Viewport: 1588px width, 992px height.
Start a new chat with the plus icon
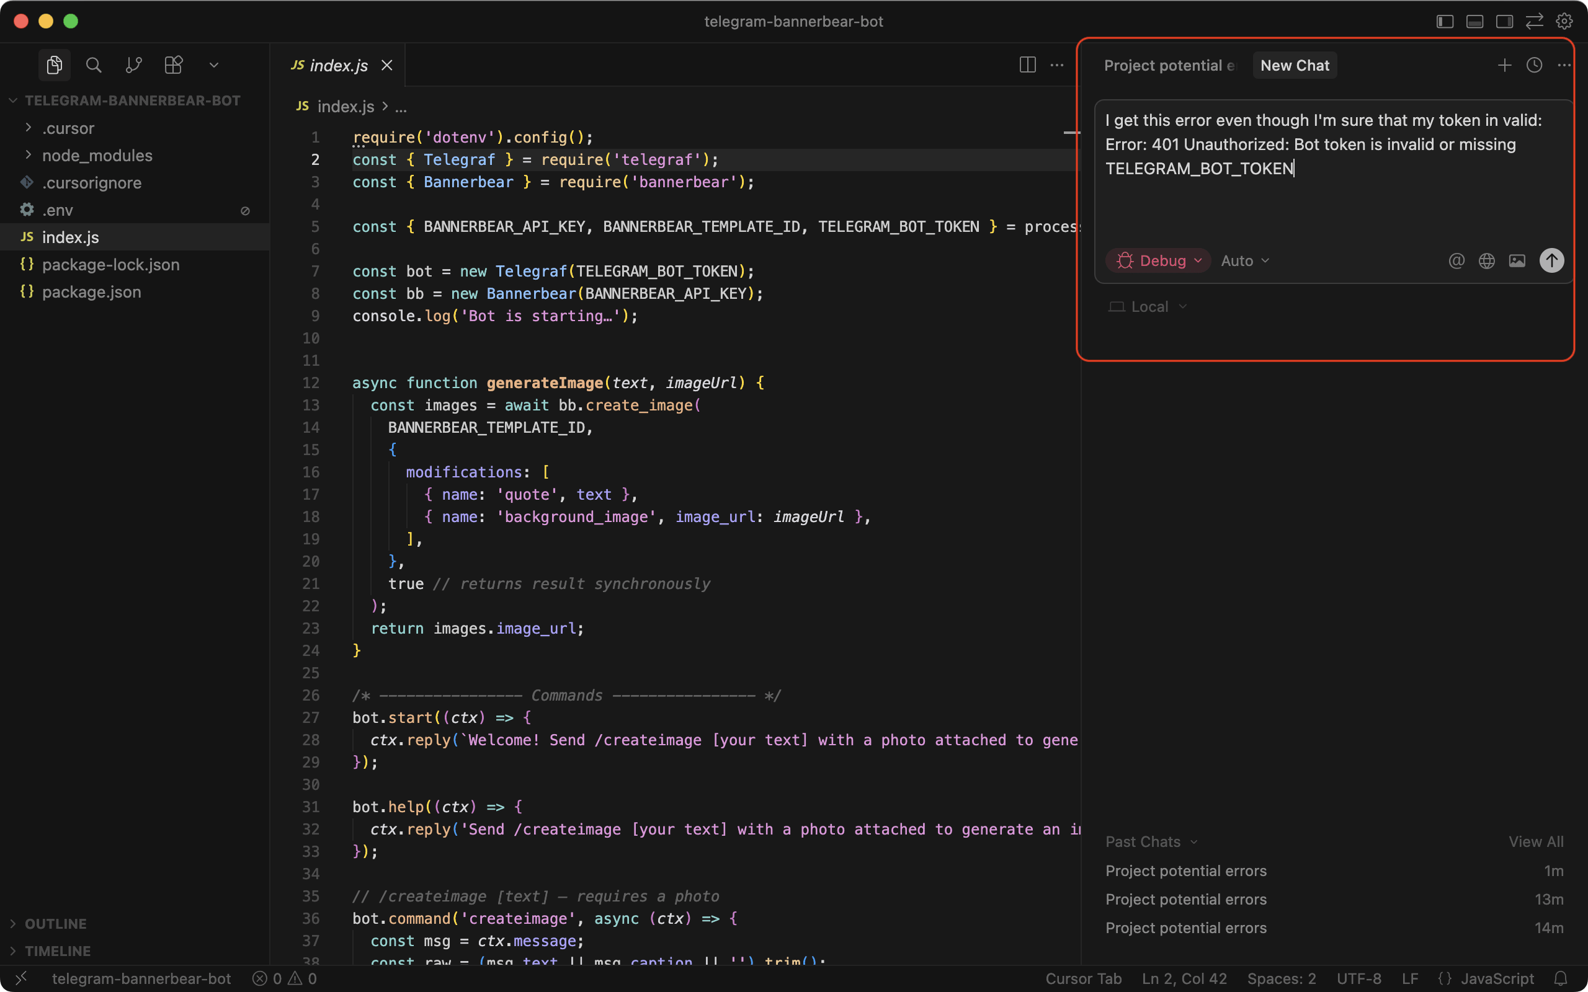[x=1504, y=65]
